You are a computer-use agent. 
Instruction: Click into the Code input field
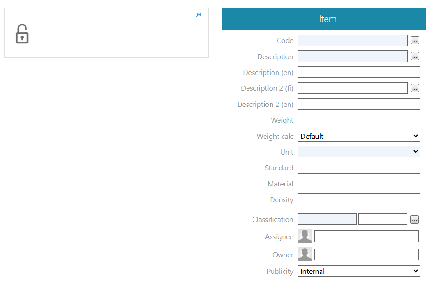pos(352,41)
